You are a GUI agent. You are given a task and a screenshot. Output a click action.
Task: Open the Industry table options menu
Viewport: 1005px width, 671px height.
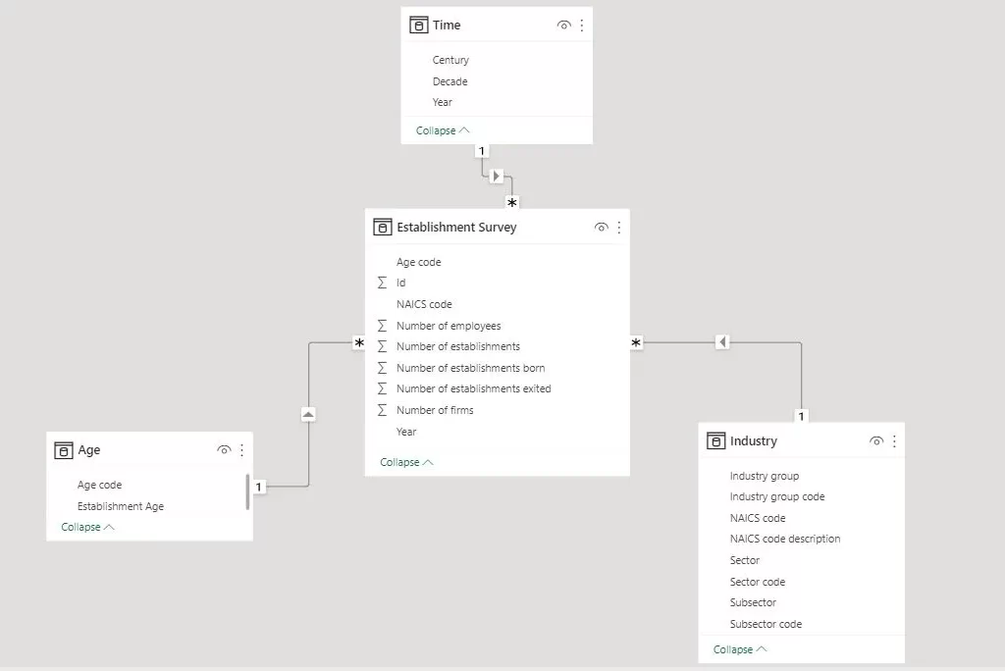click(x=896, y=440)
